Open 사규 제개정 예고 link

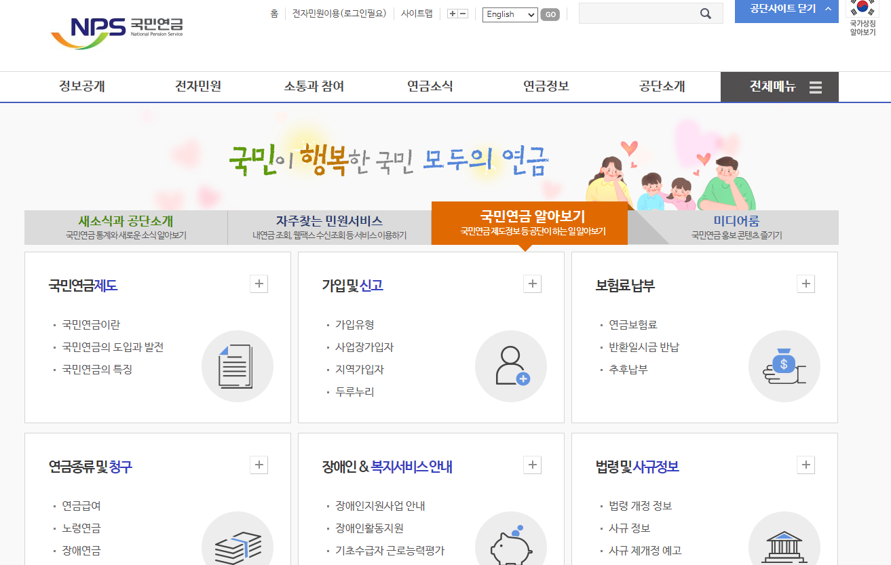(645, 551)
